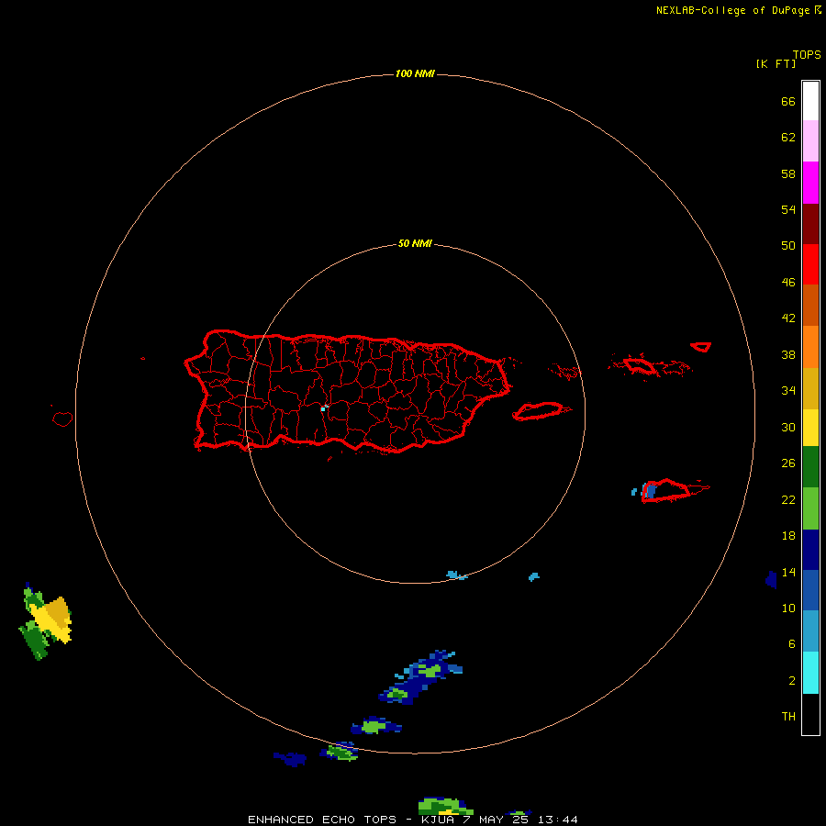Click the yellow-green echo cell at the bottom edge
Image resolution: width=826 pixels, height=826 pixels.
pos(446,807)
